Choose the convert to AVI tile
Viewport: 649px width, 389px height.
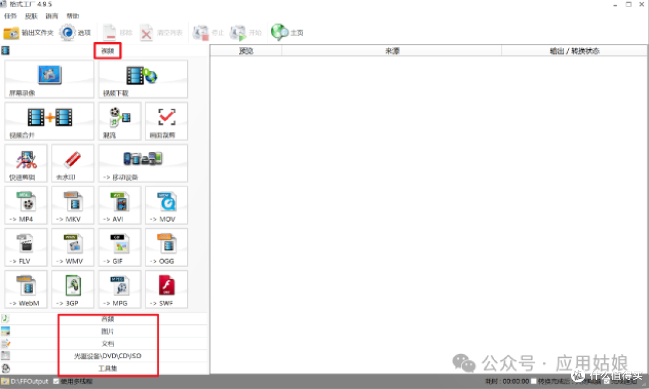pyautogui.click(x=120, y=205)
